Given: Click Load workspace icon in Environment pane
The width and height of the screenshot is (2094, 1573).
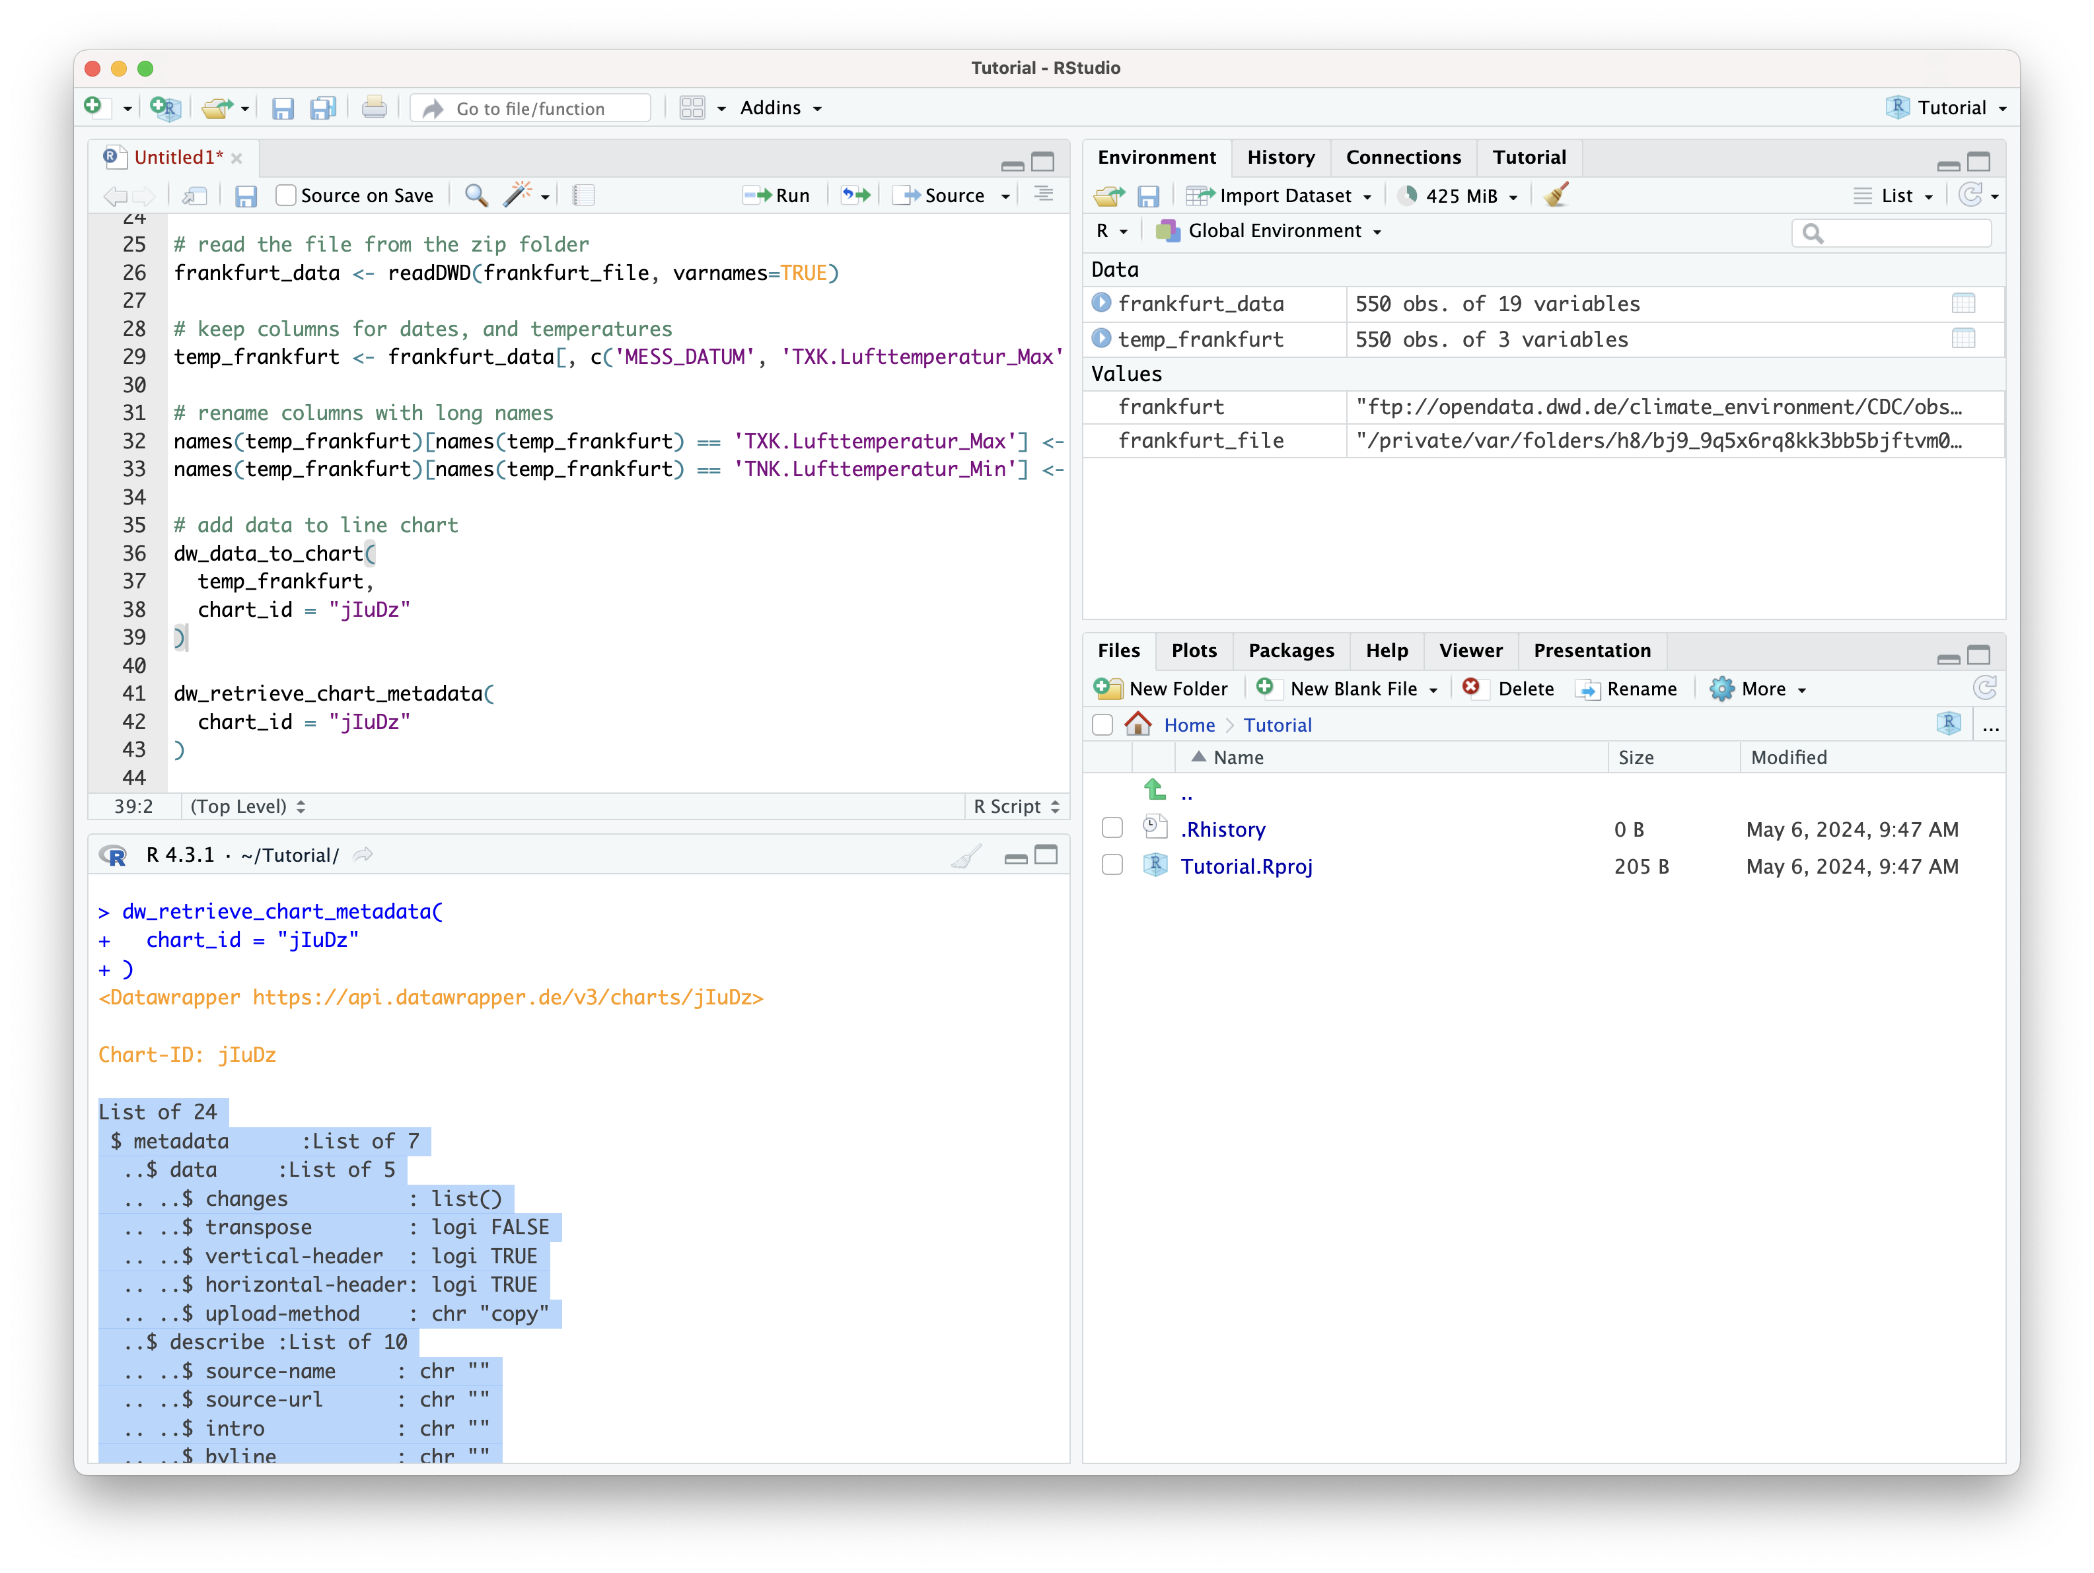Looking at the screenshot, I should 1108,196.
